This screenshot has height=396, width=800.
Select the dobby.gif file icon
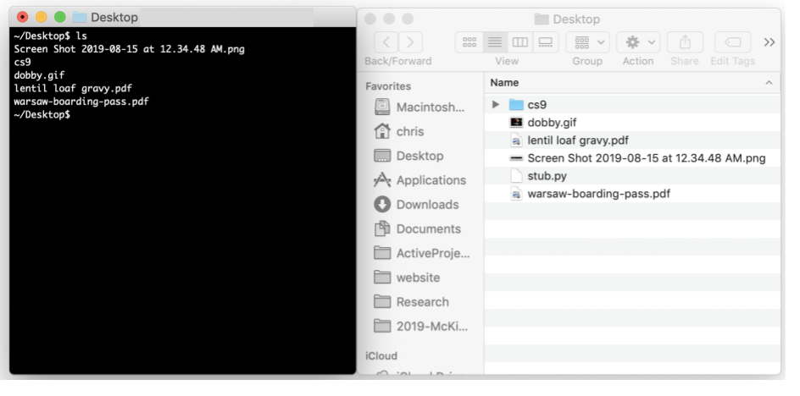(x=516, y=123)
